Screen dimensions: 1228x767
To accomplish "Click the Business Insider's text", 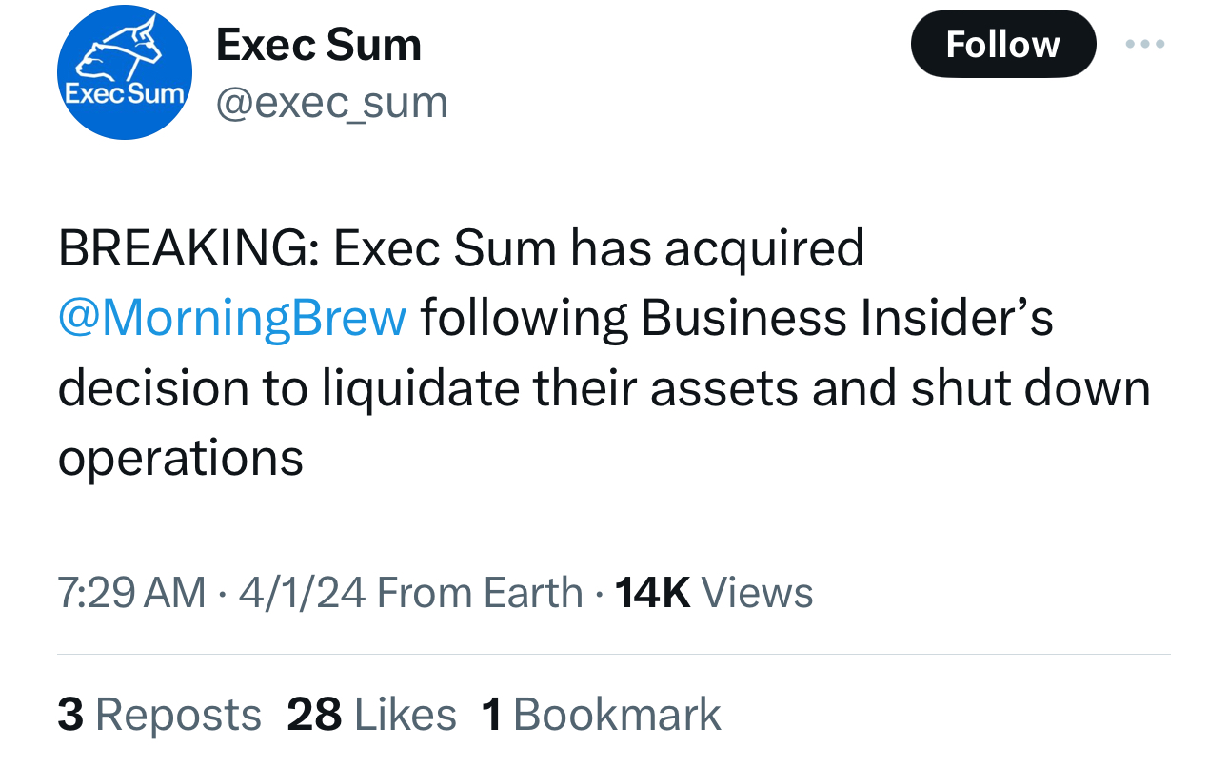I will pos(847,318).
